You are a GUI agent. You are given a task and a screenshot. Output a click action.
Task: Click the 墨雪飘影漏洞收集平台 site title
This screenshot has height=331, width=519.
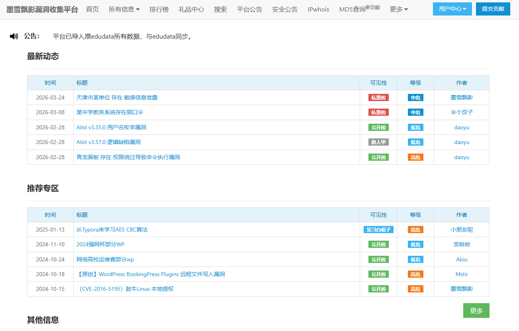[x=42, y=9]
